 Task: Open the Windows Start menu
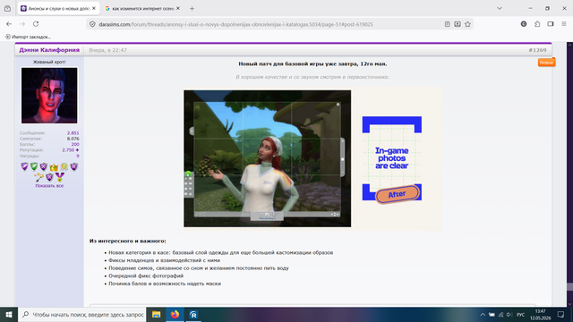tap(9, 314)
